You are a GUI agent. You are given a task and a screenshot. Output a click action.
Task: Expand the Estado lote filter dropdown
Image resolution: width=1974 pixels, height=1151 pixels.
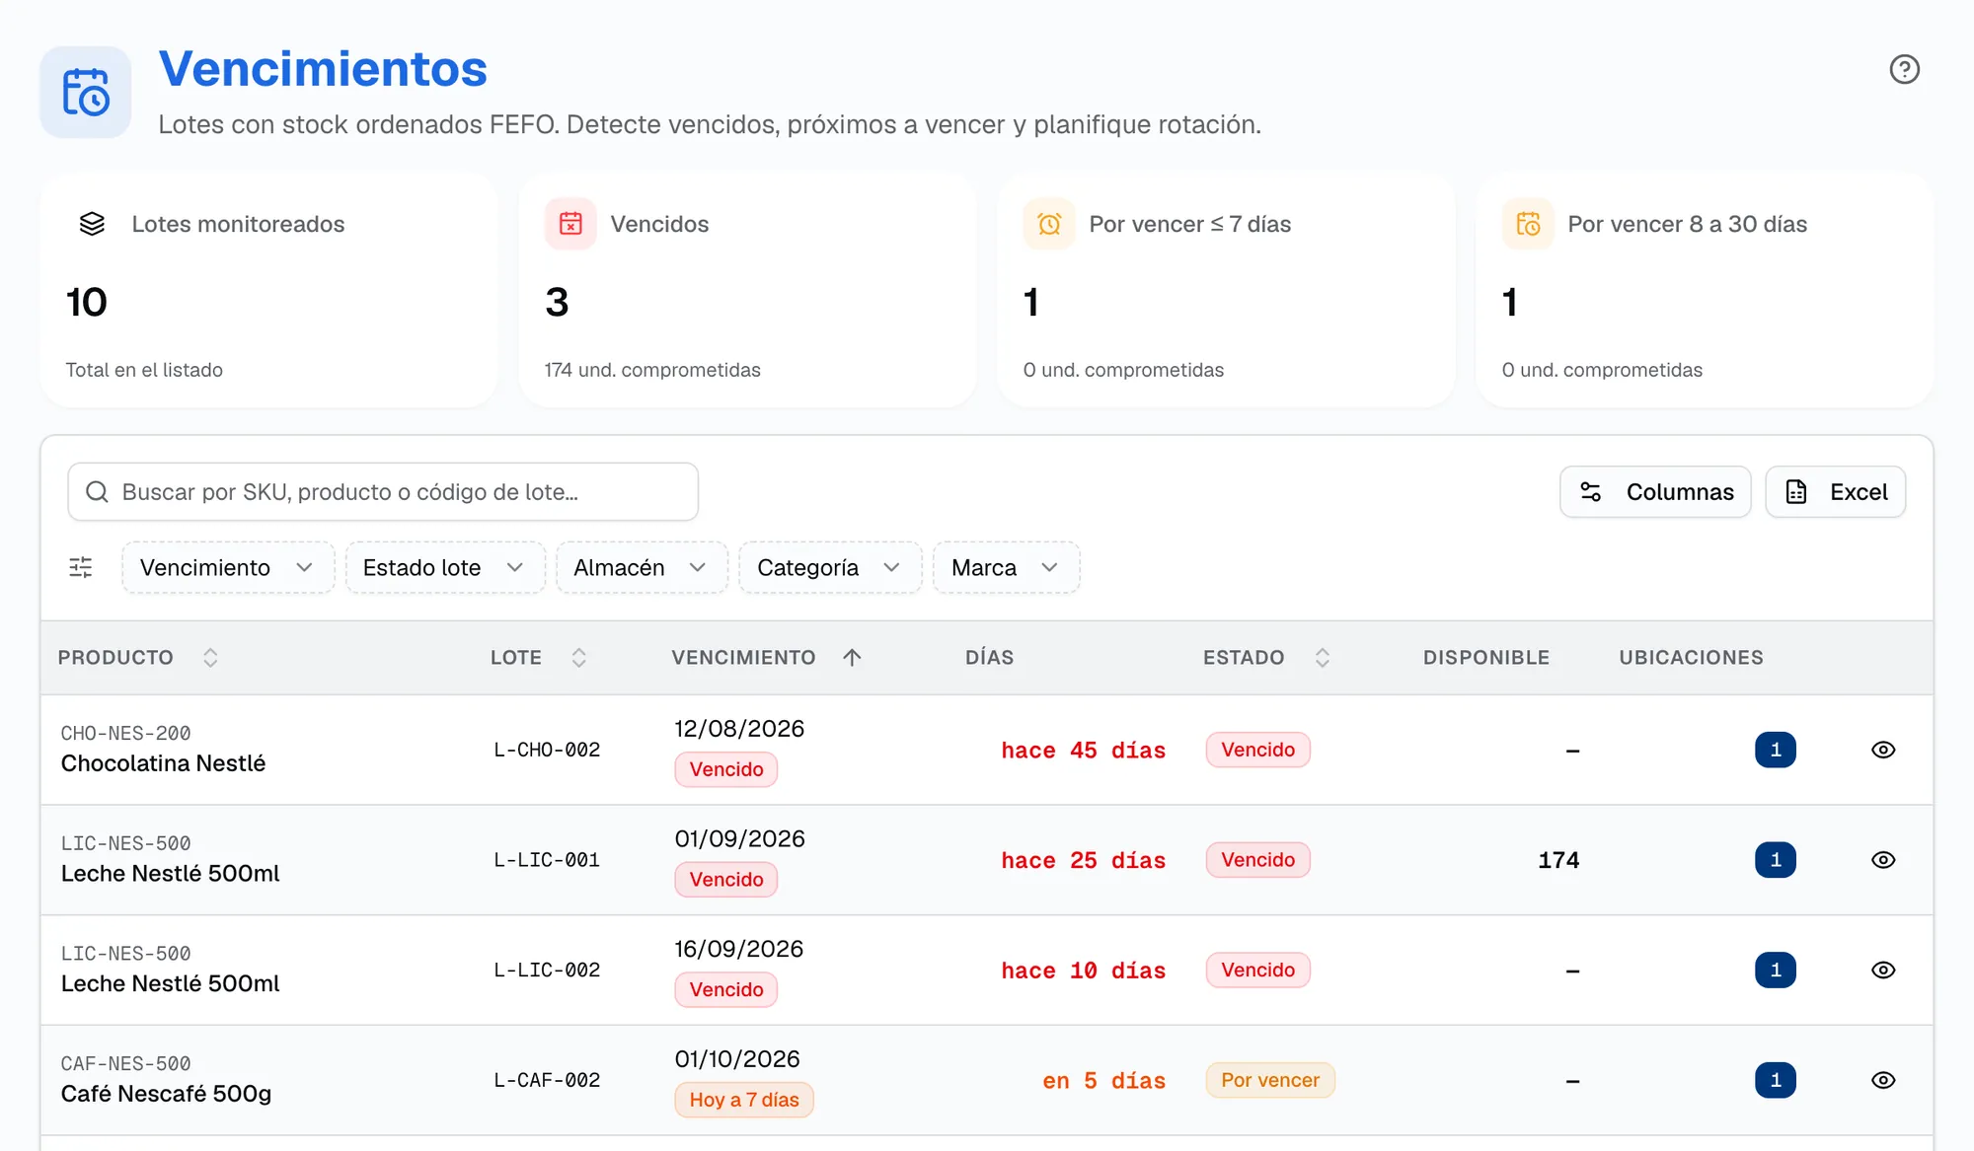point(445,567)
